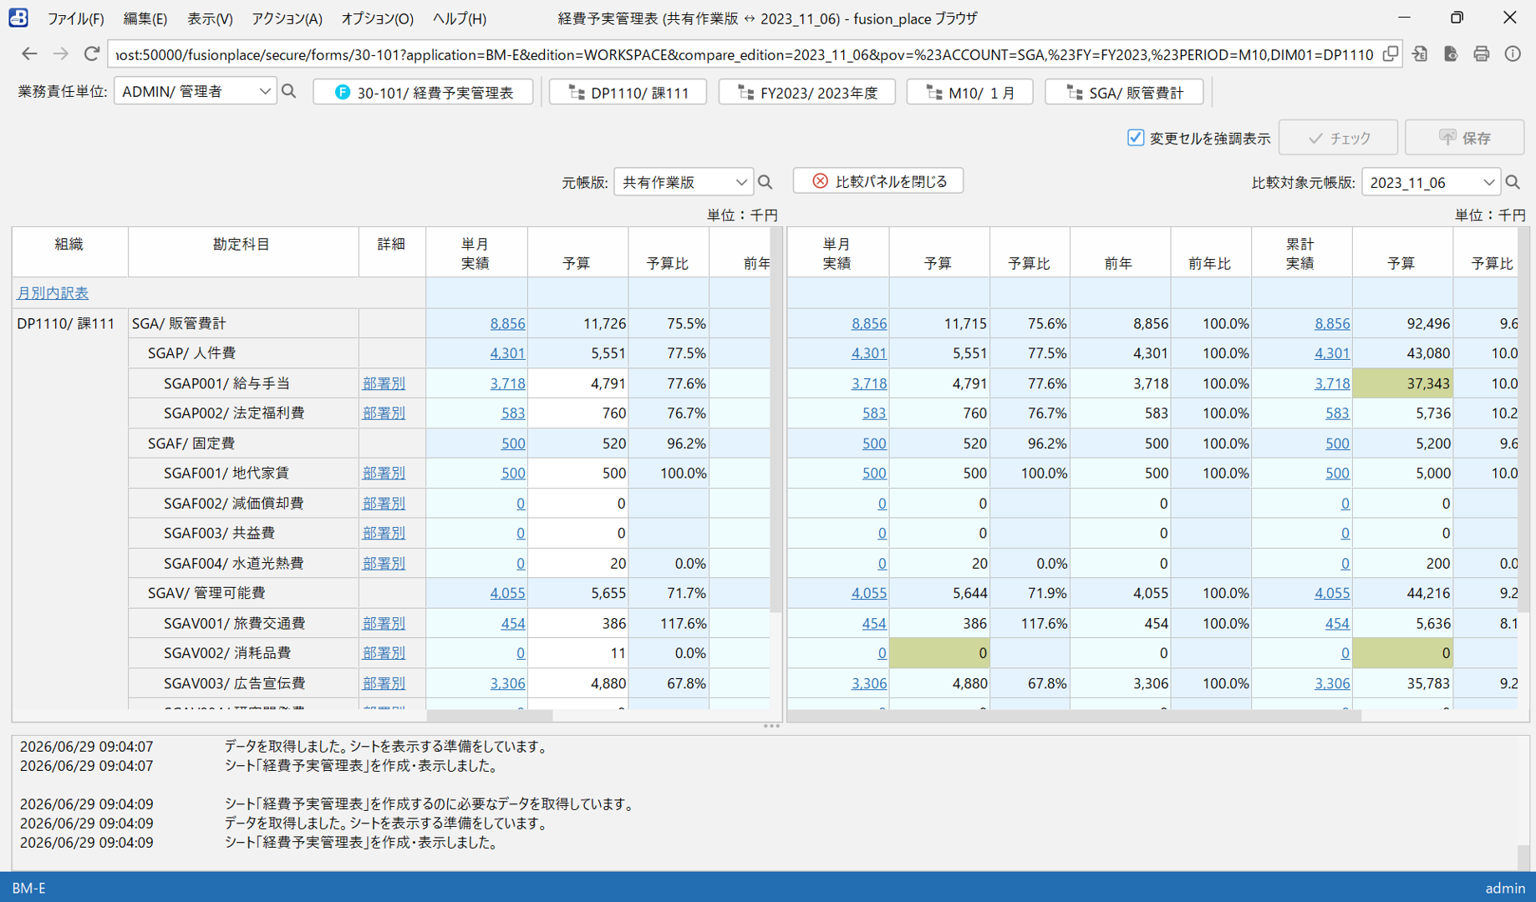The image size is (1536, 902).
Task: Open the ファイル(F) menu
Action: (x=75, y=18)
